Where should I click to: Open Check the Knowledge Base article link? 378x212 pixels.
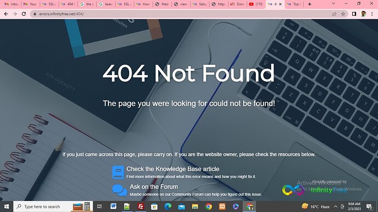pos(173,169)
